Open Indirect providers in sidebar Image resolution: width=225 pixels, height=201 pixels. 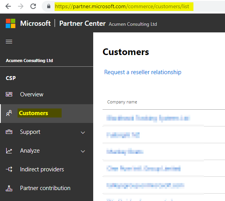[42, 169]
